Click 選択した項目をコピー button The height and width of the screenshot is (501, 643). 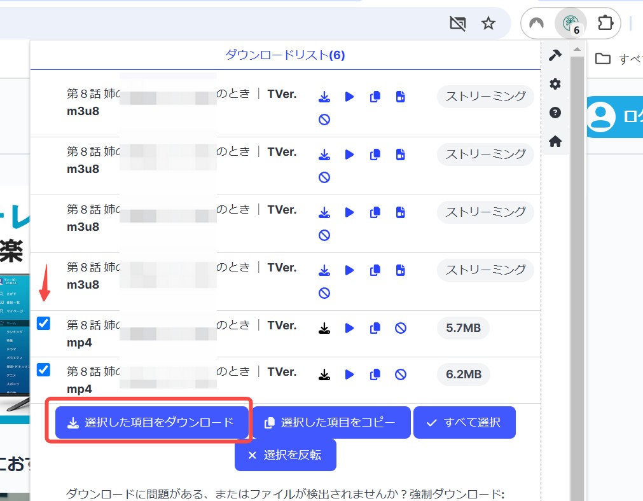[x=331, y=422]
